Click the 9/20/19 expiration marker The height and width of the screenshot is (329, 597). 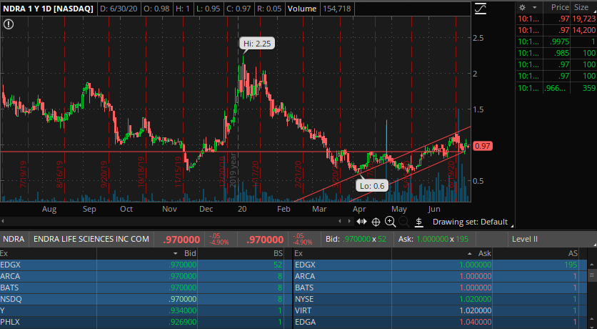click(x=104, y=174)
